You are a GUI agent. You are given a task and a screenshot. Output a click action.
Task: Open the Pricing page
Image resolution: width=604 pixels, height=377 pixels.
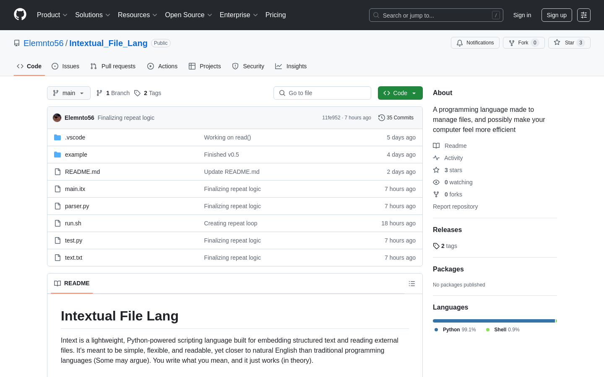276,15
